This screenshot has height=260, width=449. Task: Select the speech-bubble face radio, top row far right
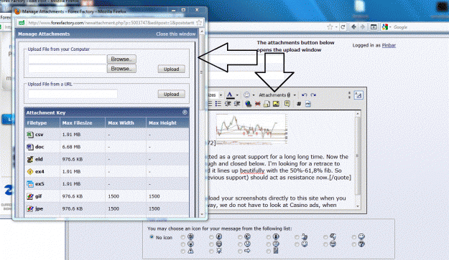pyautogui.click(x=354, y=237)
